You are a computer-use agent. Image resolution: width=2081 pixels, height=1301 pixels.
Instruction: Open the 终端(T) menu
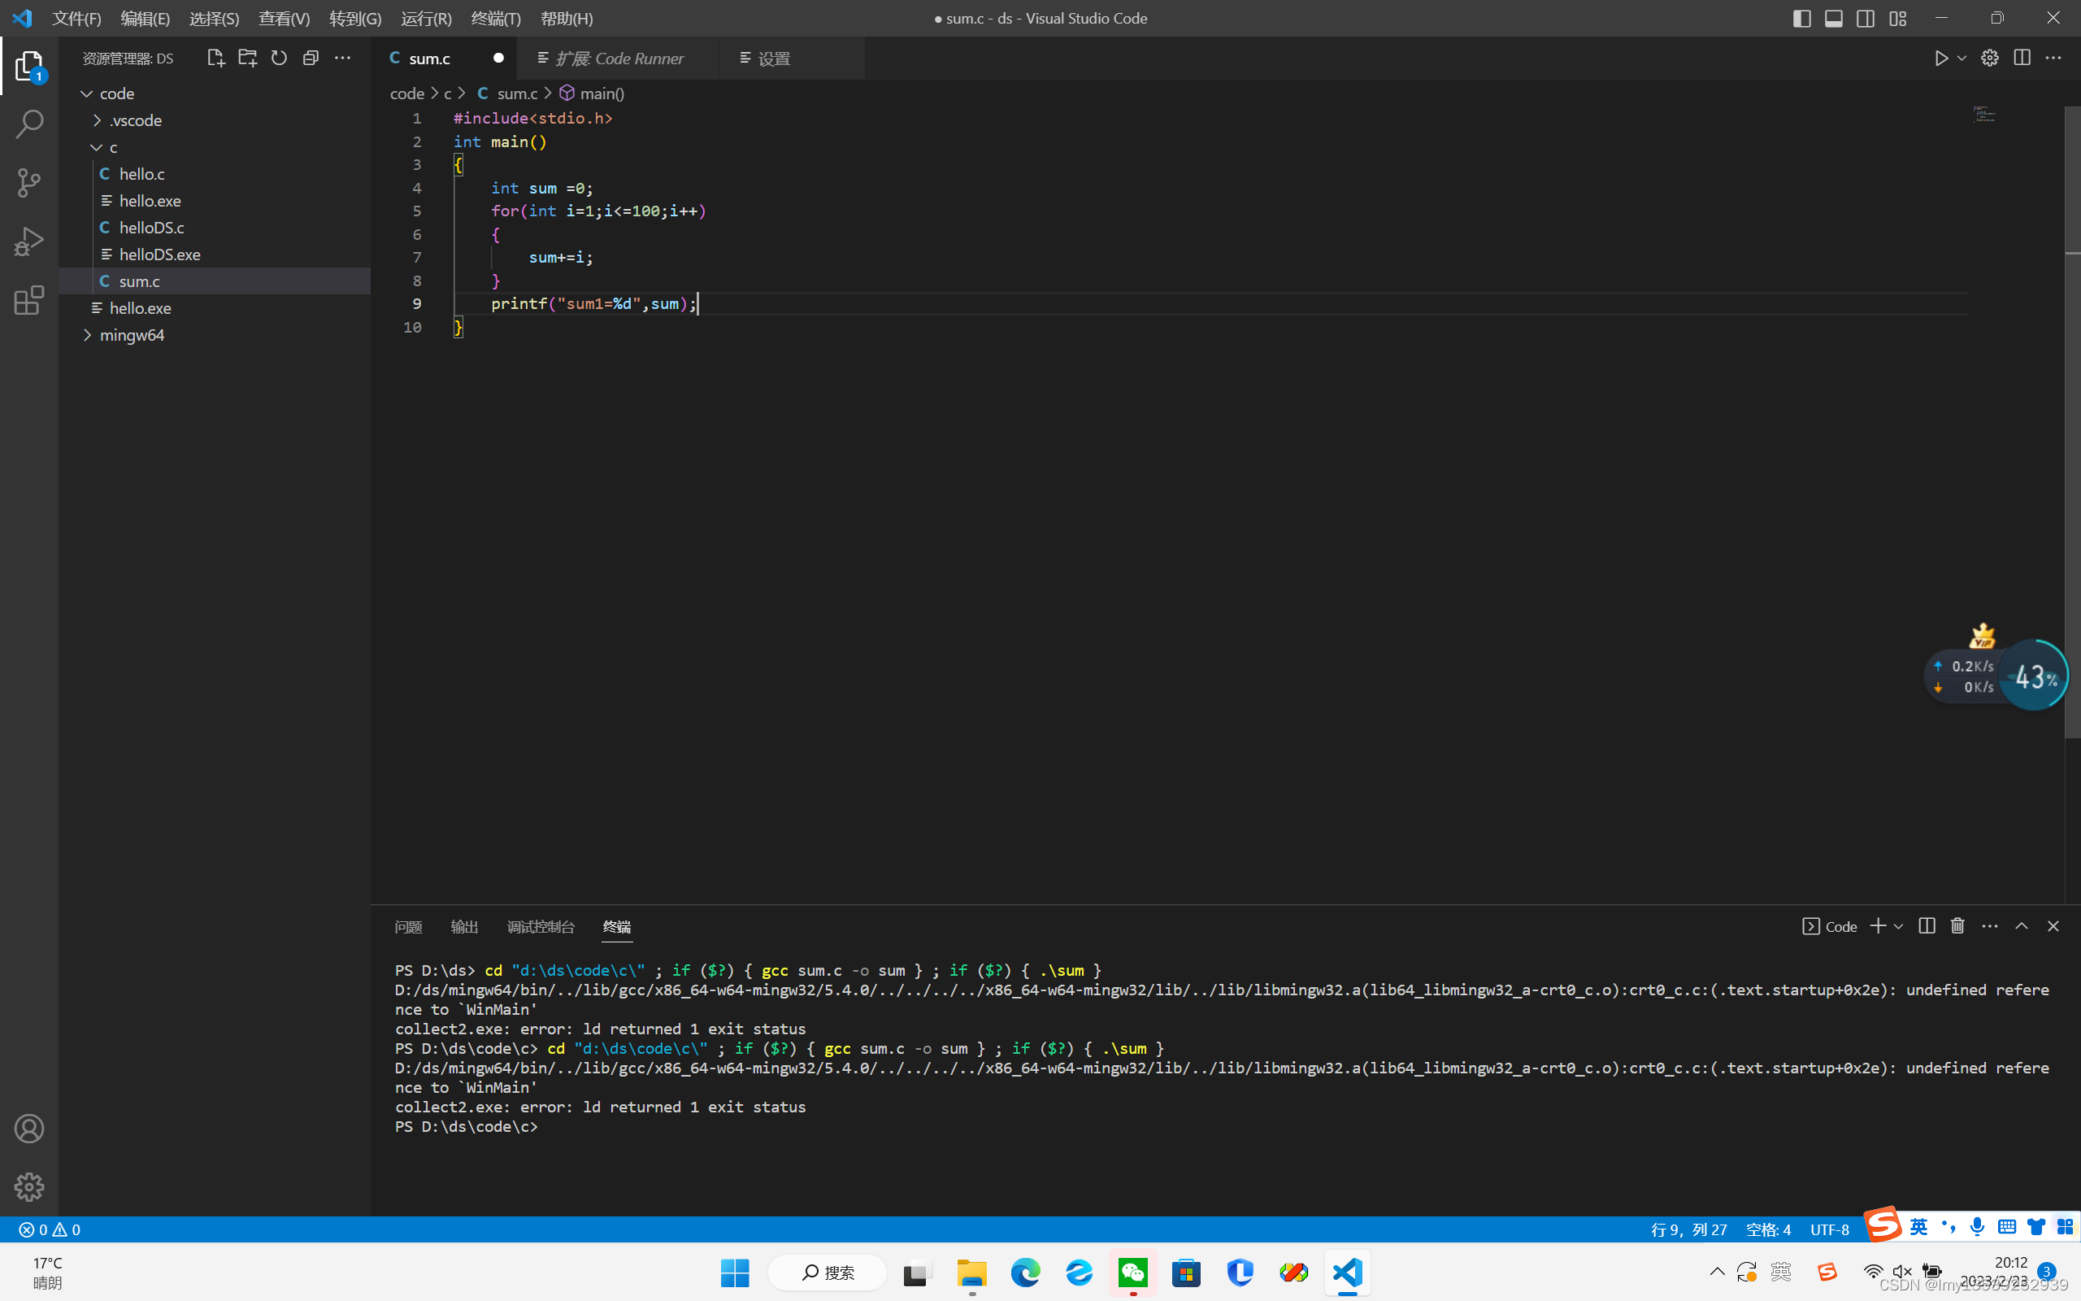click(x=496, y=18)
